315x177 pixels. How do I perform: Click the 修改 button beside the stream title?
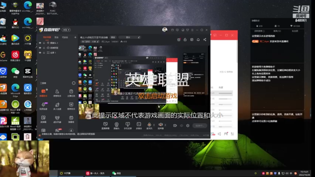[113, 37]
